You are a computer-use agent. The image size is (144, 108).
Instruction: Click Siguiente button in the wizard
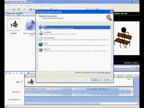[x=96, y=79]
